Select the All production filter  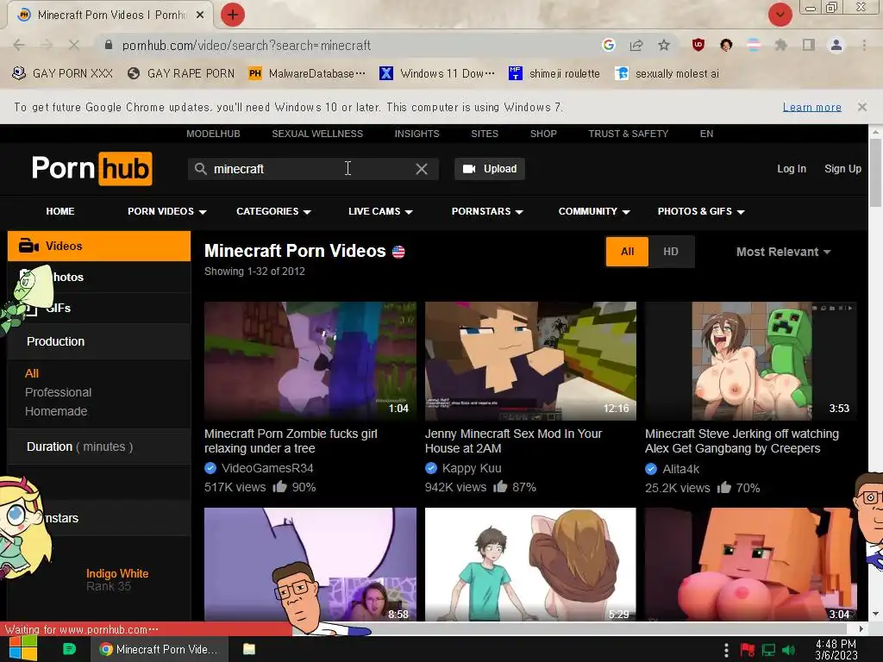tap(32, 373)
